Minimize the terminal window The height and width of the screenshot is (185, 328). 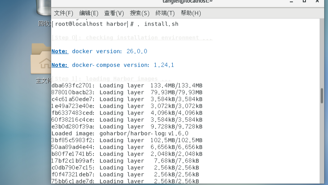291,2
